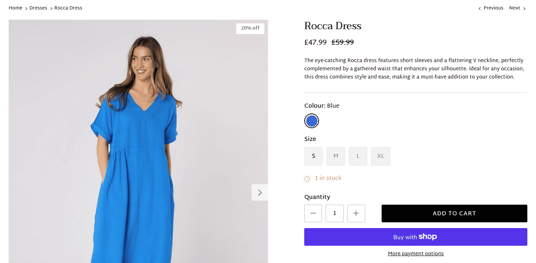Click the quantity input field
Image resolution: width=536 pixels, height=263 pixels.
[335, 213]
